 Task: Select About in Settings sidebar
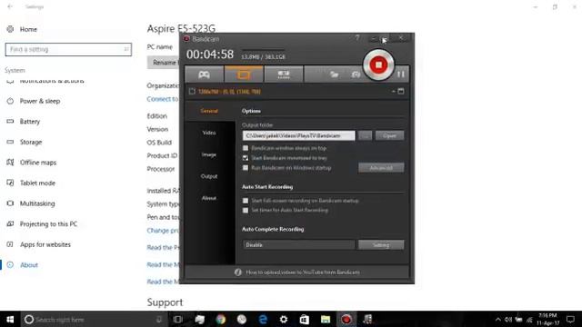point(29,264)
